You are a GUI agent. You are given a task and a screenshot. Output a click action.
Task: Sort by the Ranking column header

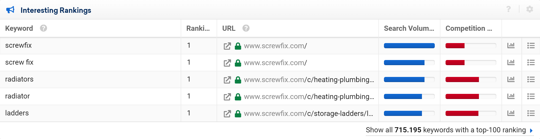[x=198, y=28]
